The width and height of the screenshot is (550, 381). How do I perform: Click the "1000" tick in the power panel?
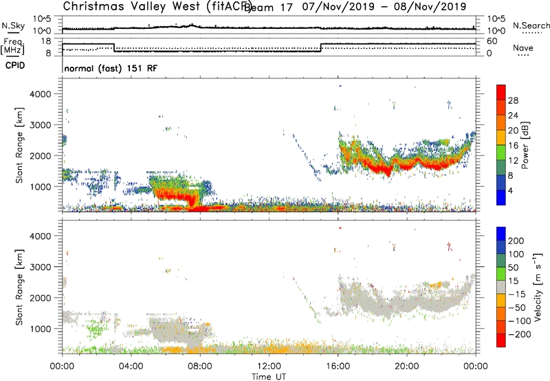coord(41,186)
